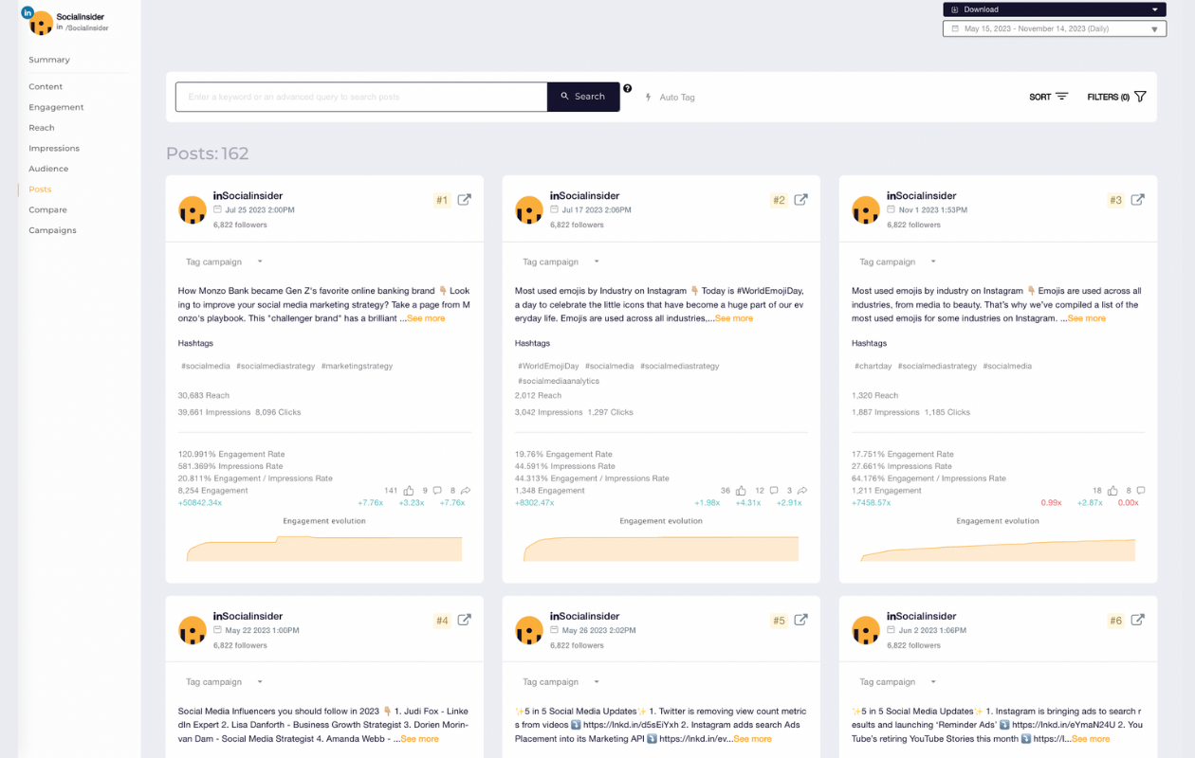Open Compare section in sidebar
The image size is (1195, 758).
tap(47, 210)
